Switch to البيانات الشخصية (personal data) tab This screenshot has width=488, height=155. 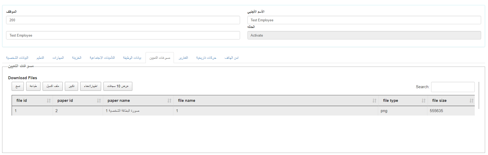pos(17,58)
